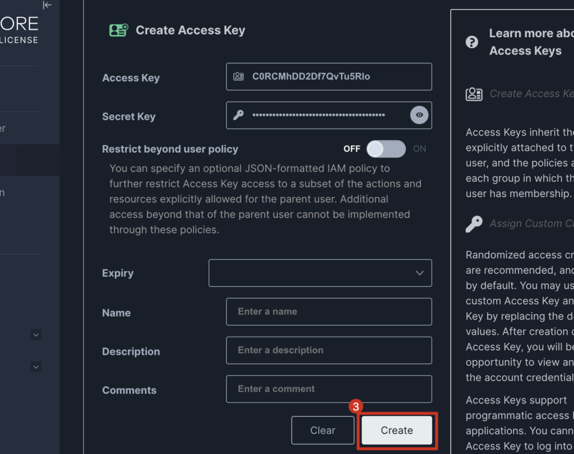Click into the Description field

point(329,350)
